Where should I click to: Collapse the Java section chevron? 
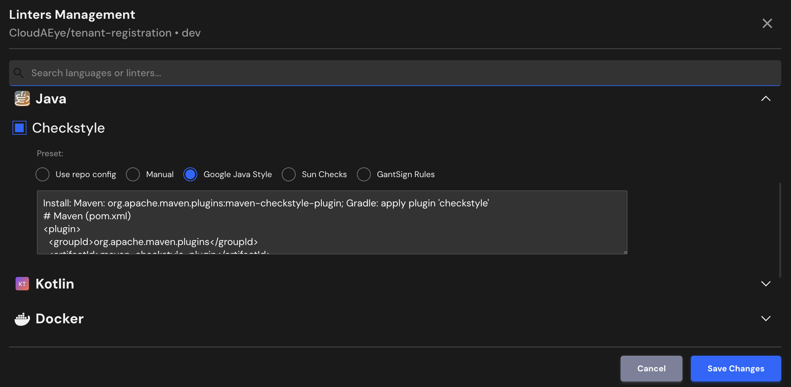coord(766,99)
